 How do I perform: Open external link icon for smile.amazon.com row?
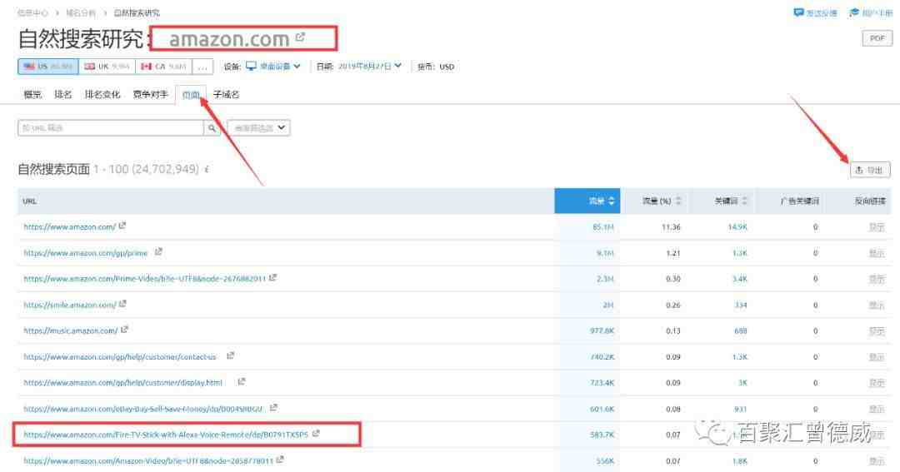122,304
